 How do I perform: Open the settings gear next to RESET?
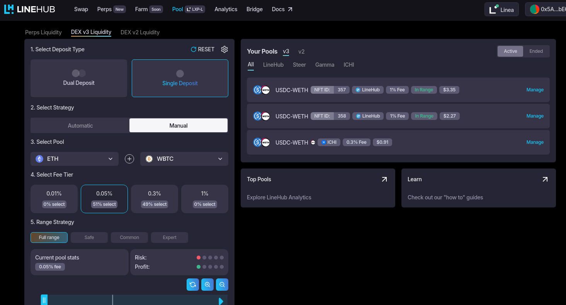click(x=224, y=49)
